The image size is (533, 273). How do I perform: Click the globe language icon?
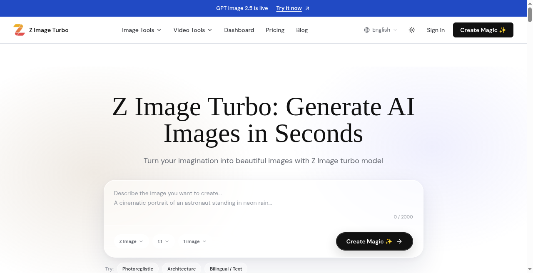pyautogui.click(x=367, y=30)
